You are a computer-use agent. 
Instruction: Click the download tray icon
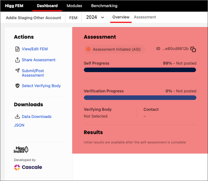coord(17,116)
